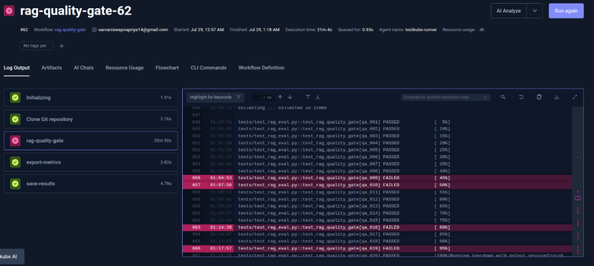Click log line 655 qa_008 PASSED
This screenshot has height=266, width=594.
pos(378,171)
